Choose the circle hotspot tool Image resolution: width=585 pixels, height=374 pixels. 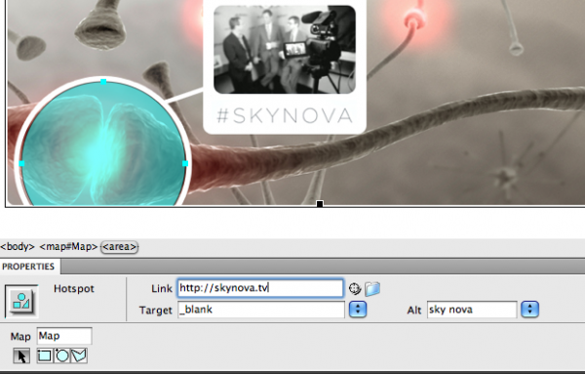pyautogui.click(x=62, y=355)
